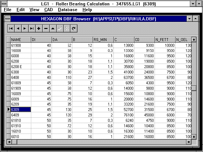Open the DBF Browser system menu box

8,18
